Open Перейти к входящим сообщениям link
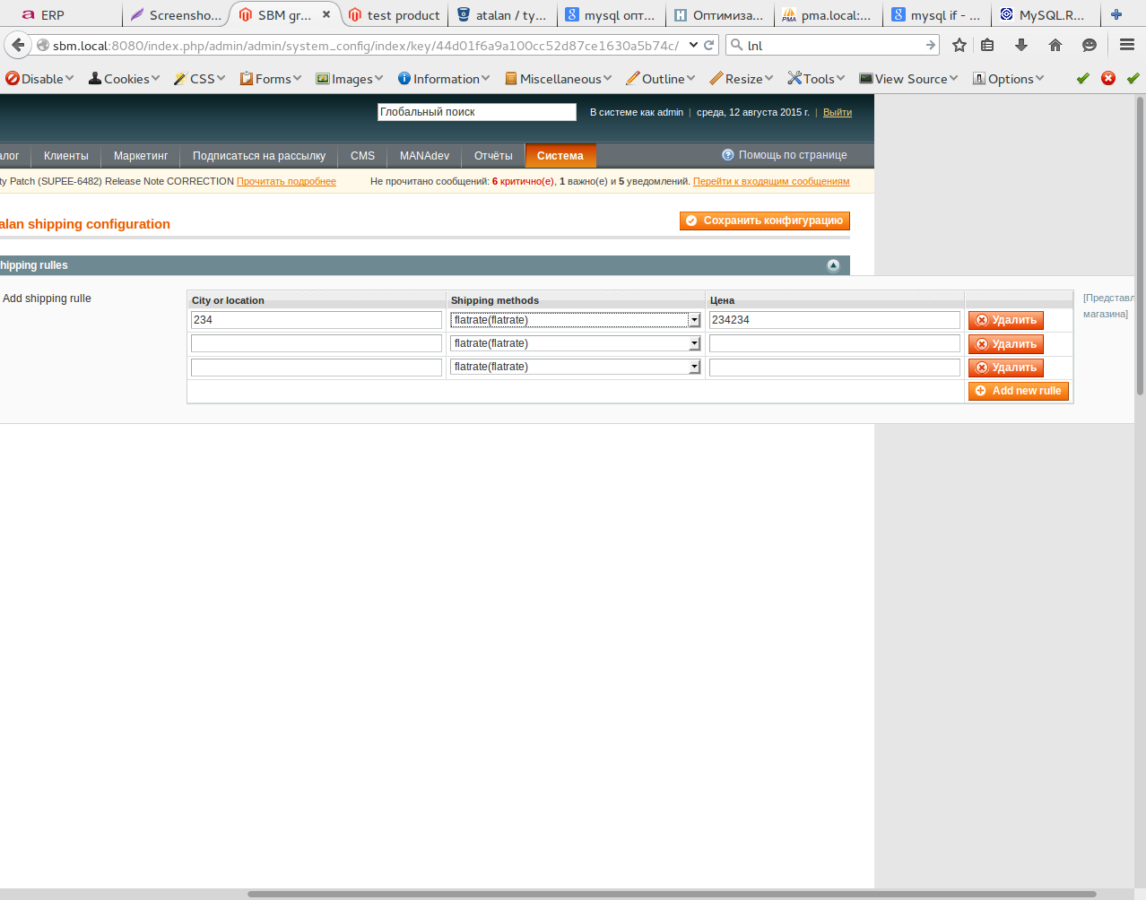 pyautogui.click(x=771, y=181)
